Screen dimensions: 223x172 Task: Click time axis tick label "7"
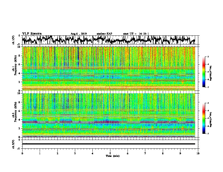click(145, 153)
